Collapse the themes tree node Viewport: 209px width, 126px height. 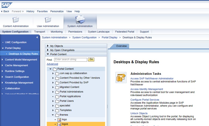point(53,115)
